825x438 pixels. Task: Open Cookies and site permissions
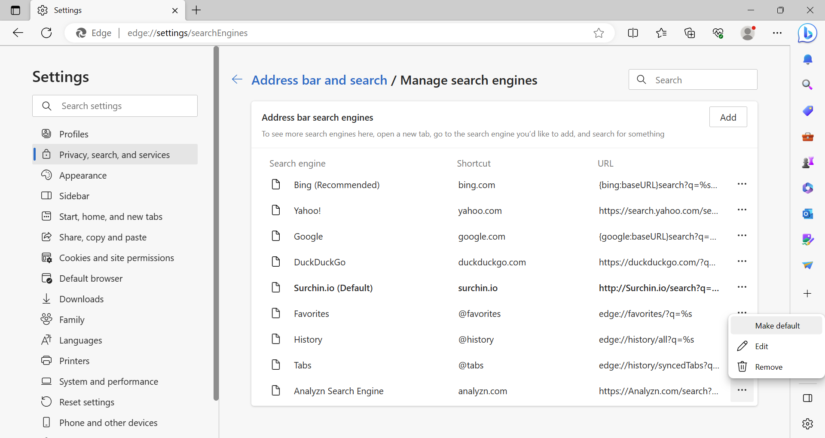coord(115,258)
